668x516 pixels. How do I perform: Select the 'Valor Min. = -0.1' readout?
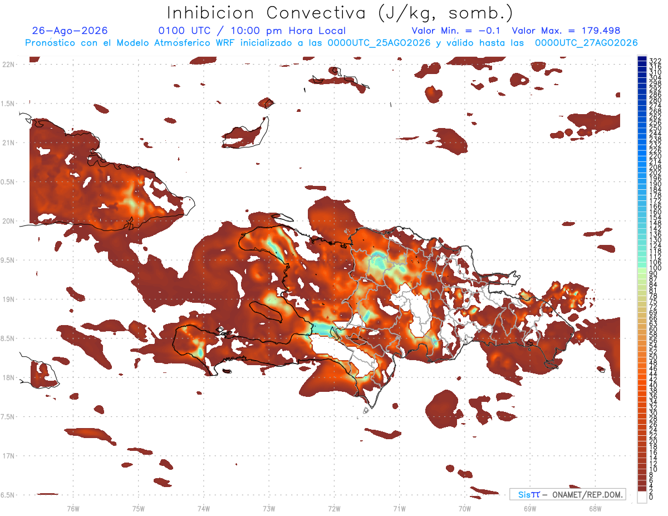click(x=456, y=31)
